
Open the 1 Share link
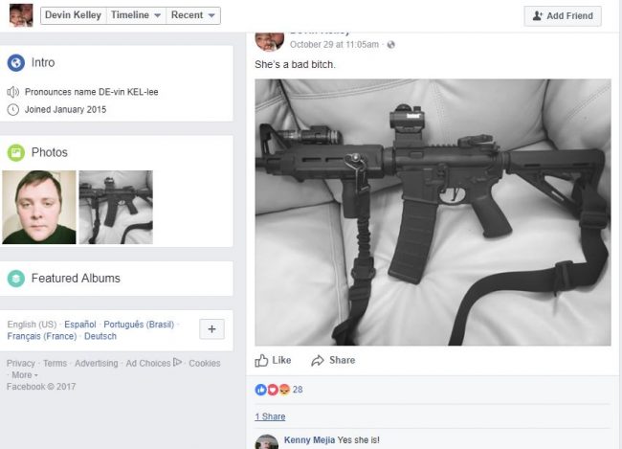click(270, 416)
